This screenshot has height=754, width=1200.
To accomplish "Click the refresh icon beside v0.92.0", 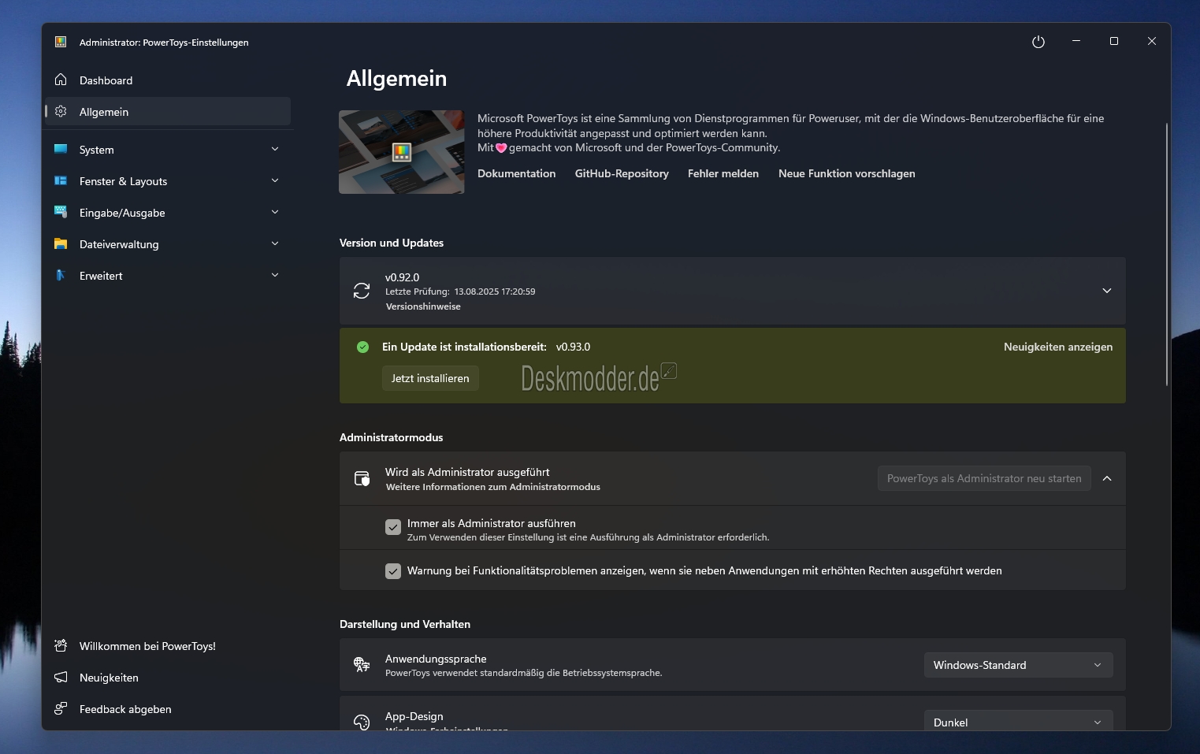I will [362, 291].
